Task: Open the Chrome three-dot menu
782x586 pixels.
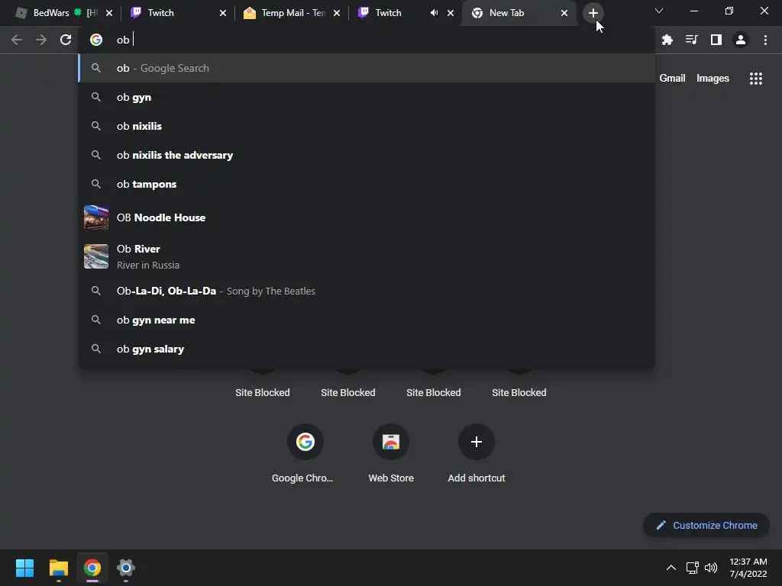Action: tap(765, 40)
